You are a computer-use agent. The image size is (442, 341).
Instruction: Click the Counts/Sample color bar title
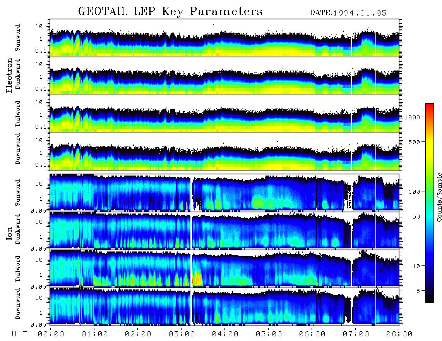click(439, 197)
